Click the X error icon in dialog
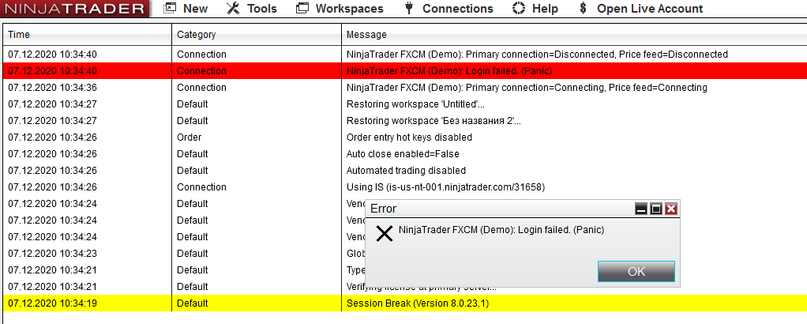 point(385,233)
